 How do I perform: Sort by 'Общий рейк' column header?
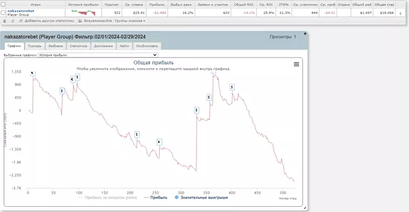[x=362, y=5]
